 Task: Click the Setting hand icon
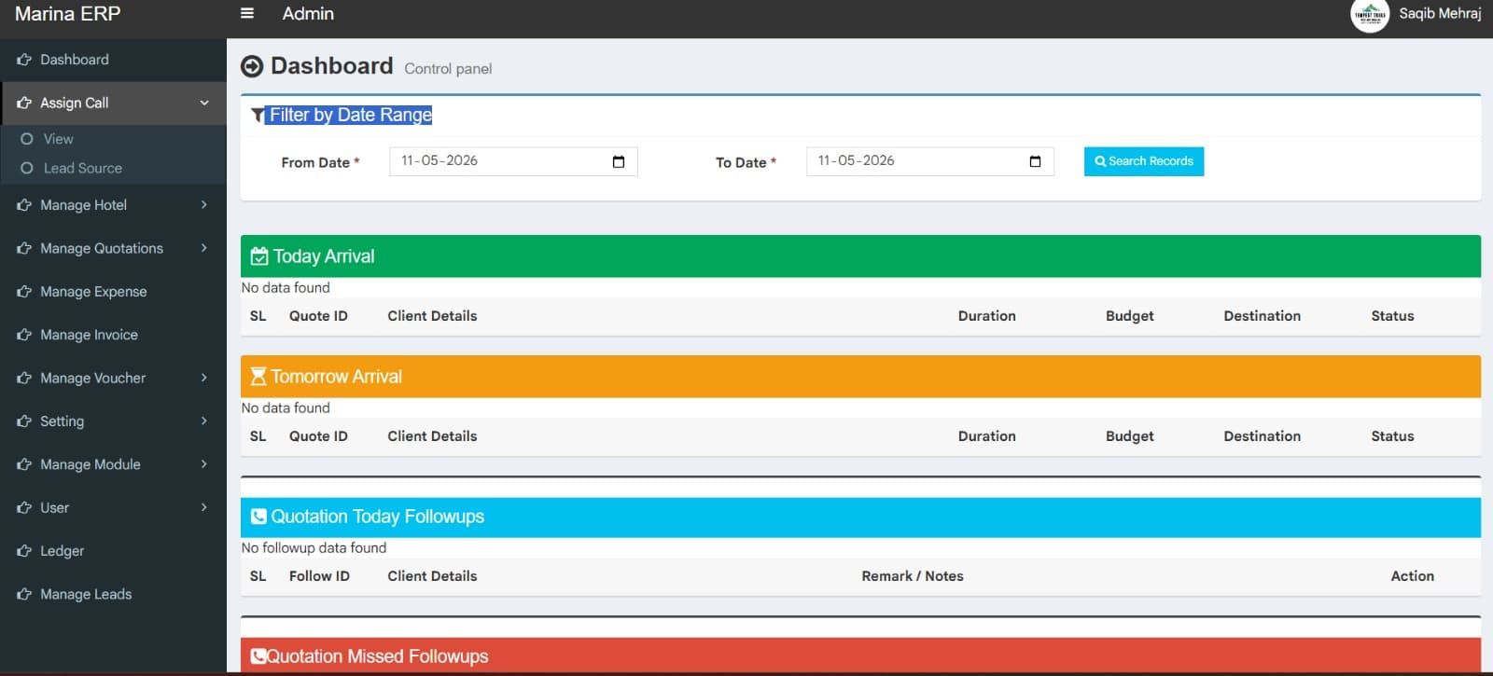pos(24,421)
